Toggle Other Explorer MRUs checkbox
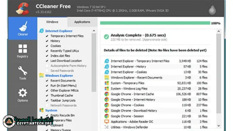This screenshot has width=233, height=131. 47,91
